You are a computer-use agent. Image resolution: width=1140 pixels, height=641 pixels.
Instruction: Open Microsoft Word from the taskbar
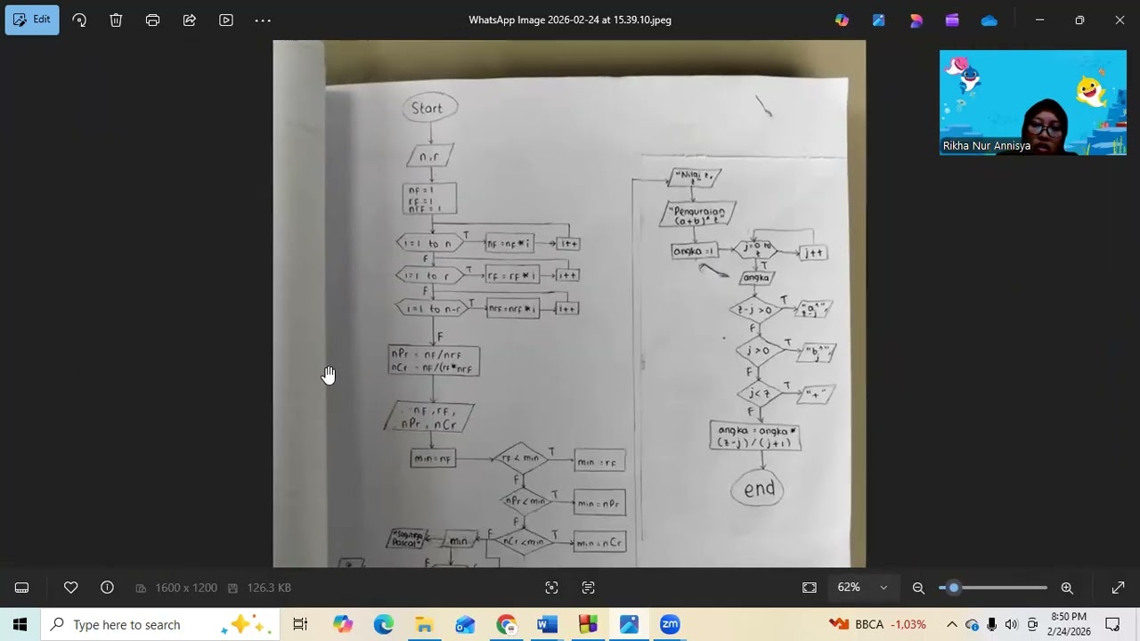click(547, 624)
